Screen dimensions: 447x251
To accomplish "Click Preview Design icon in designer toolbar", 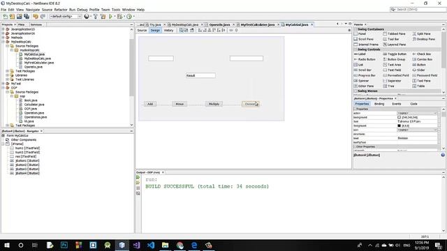I will (192, 30).
